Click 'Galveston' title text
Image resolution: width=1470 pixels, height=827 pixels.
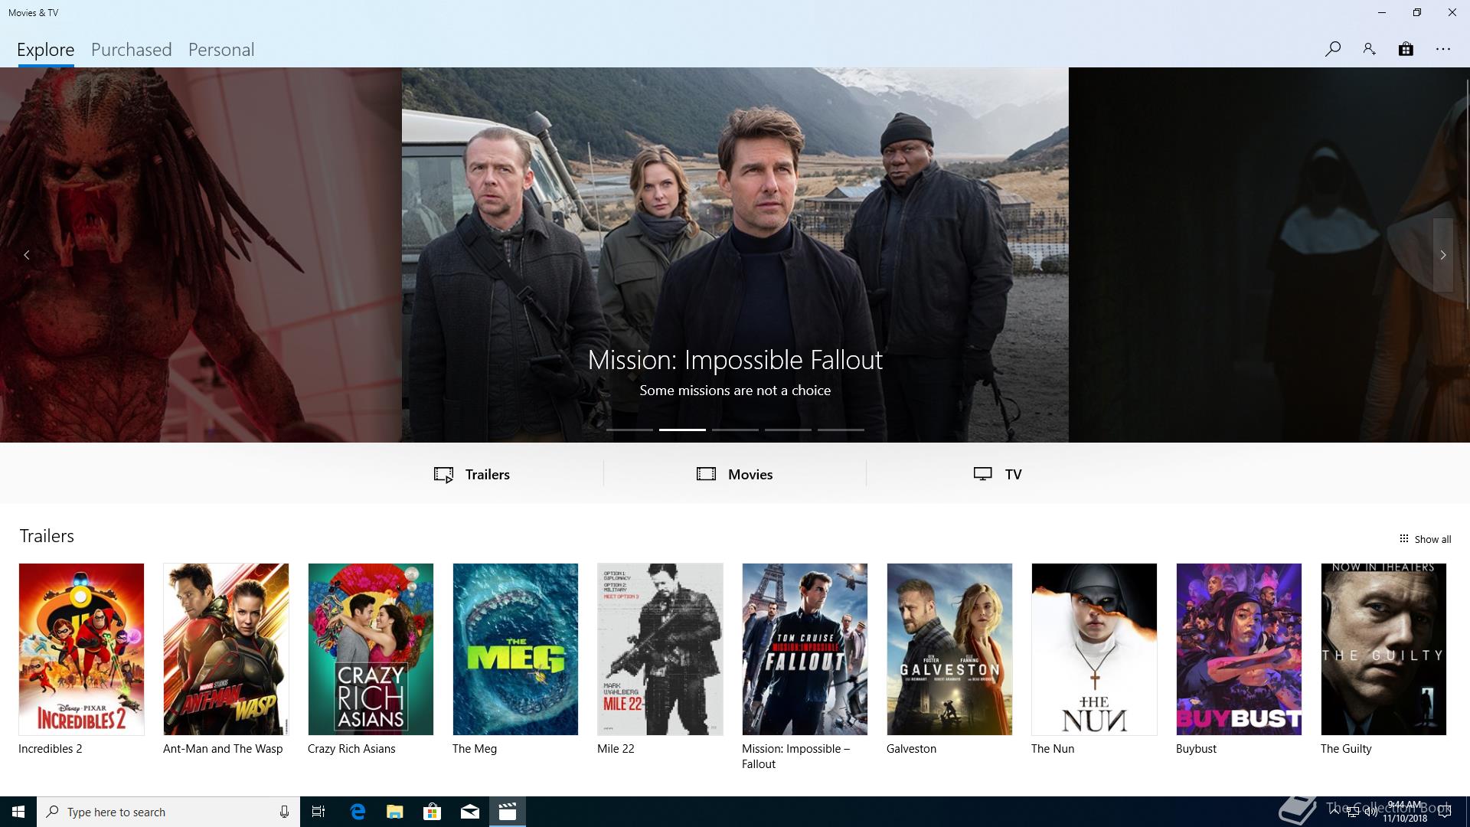coord(911,749)
